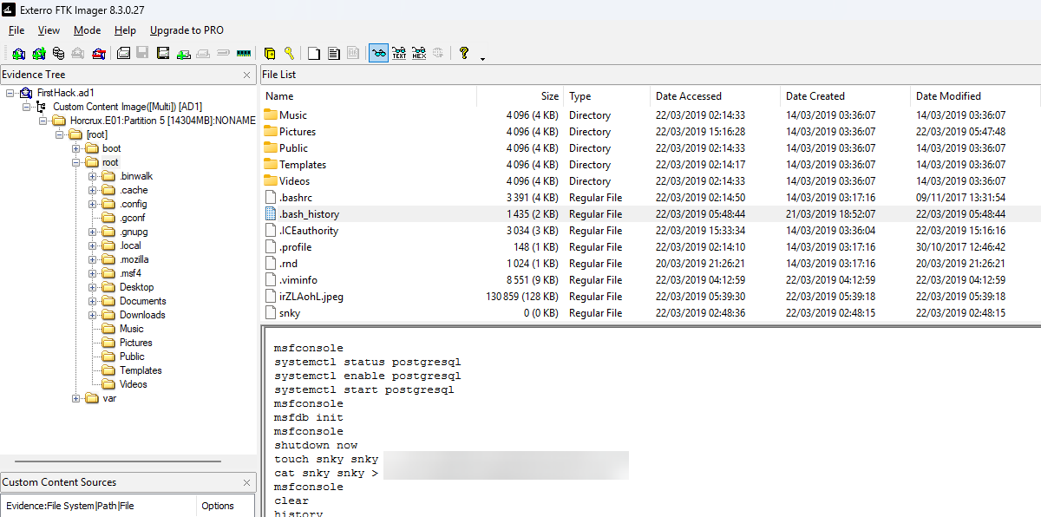Select Templates folder in evidence tree

click(141, 370)
